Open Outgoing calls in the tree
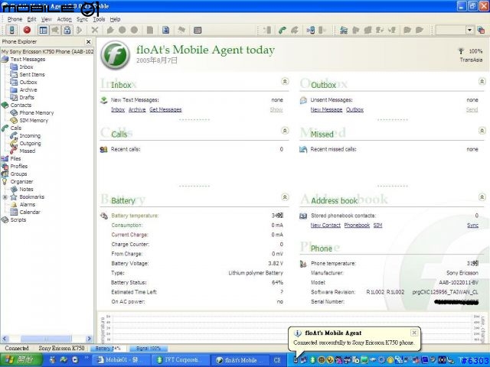Viewport: 490px width, 367px height. (30, 143)
